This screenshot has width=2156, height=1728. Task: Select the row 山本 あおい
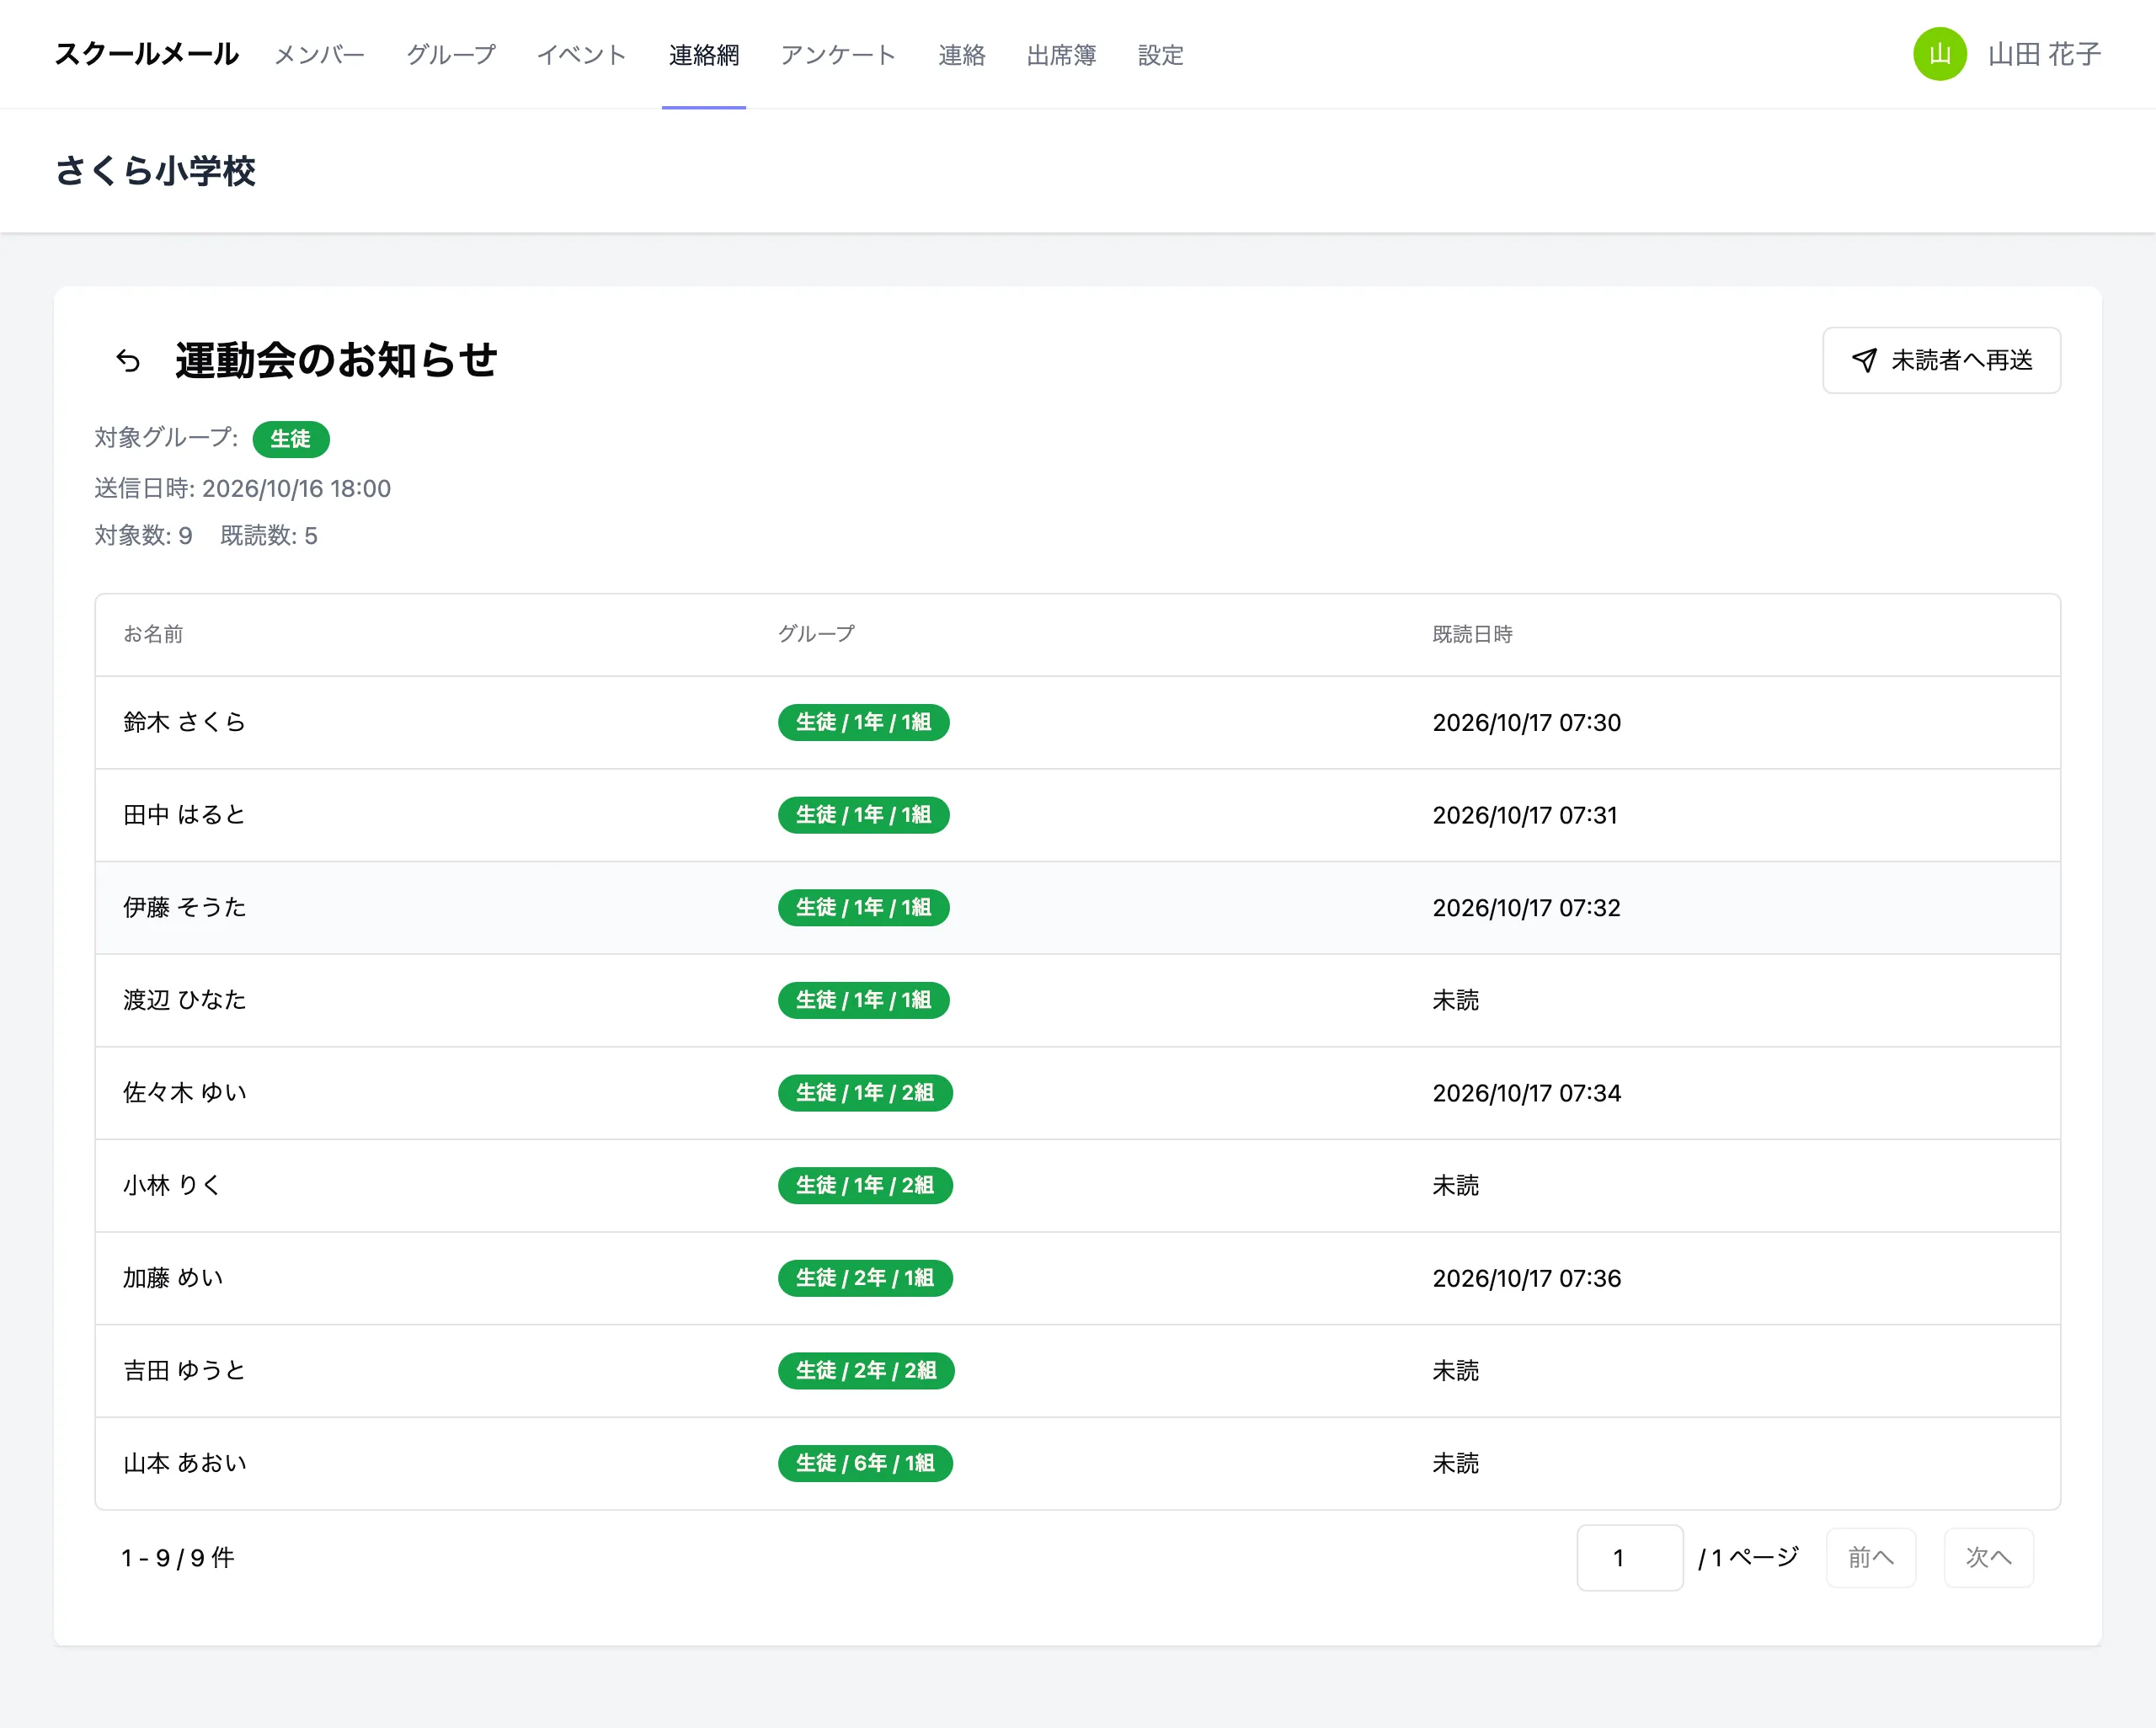coord(1077,1463)
